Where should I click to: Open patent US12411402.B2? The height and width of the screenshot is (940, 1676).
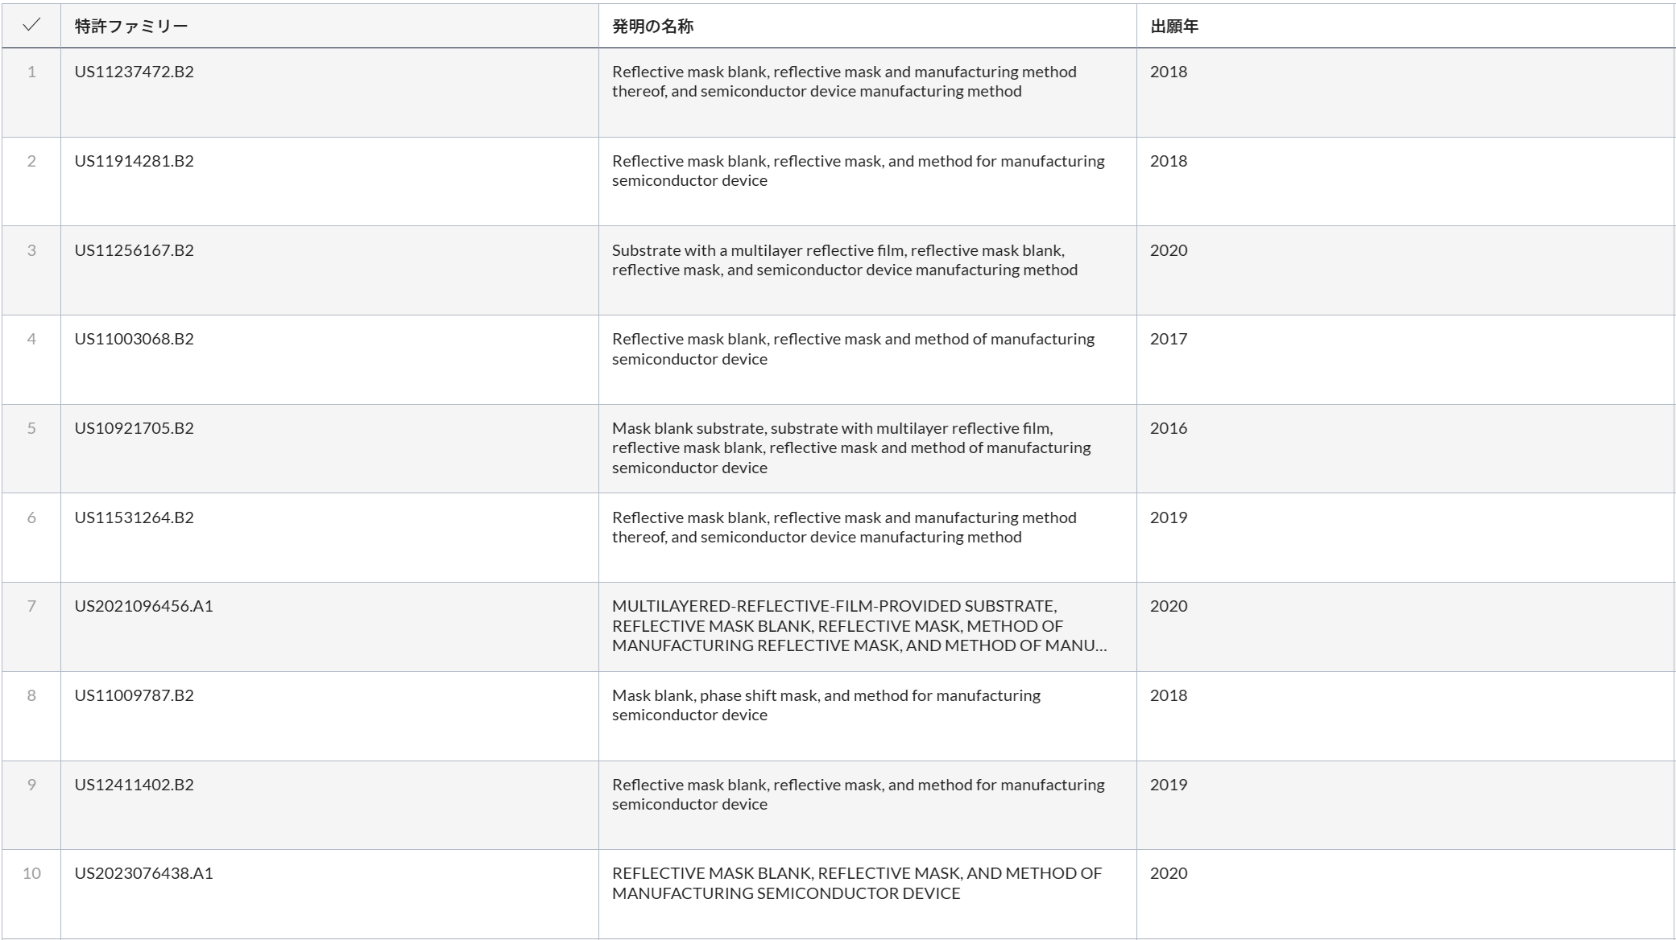coord(134,785)
